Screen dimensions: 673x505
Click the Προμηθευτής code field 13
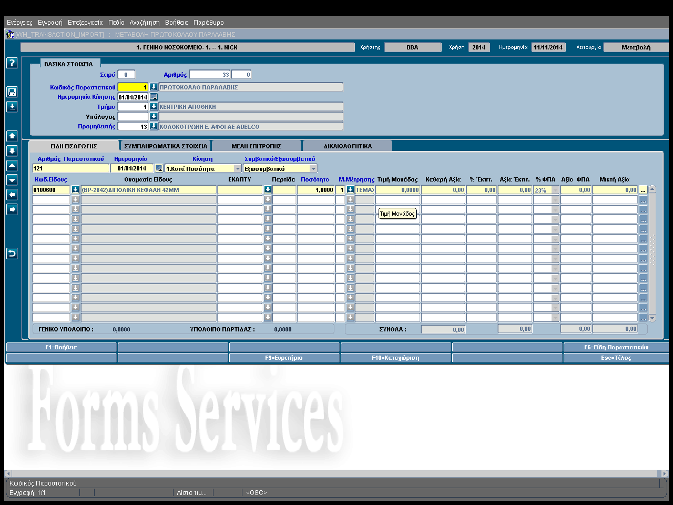tap(133, 126)
